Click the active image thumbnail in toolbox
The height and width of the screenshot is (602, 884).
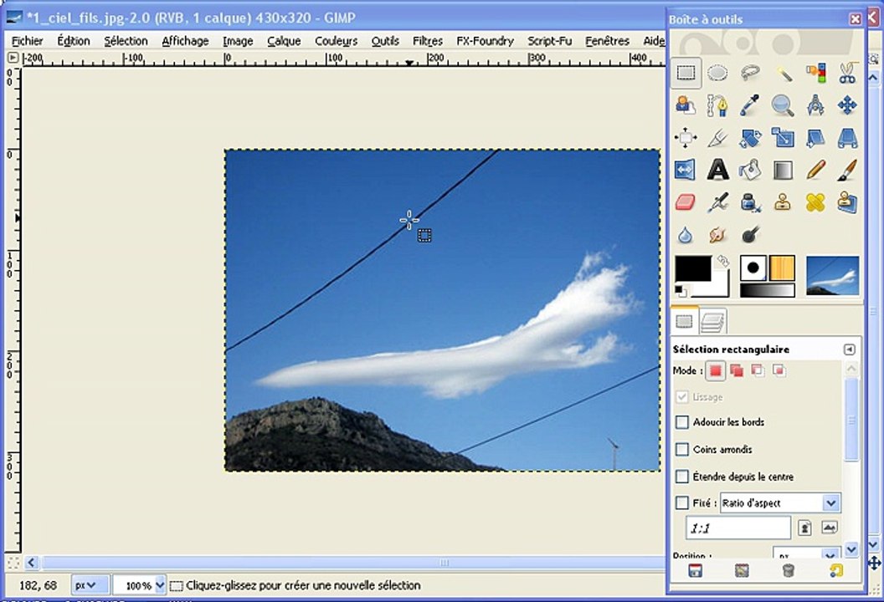click(833, 276)
